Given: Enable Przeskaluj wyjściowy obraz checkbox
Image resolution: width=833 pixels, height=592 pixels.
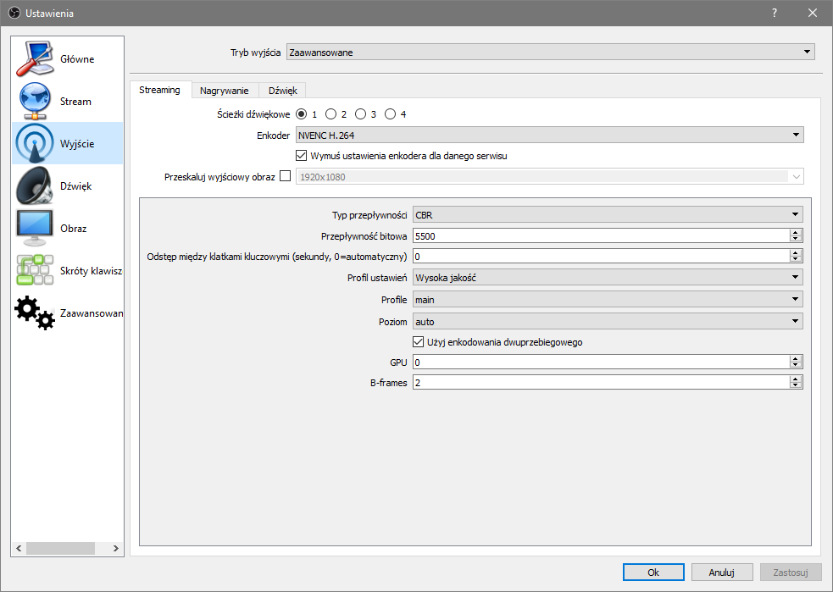Looking at the screenshot, I should tap(286, 176).
